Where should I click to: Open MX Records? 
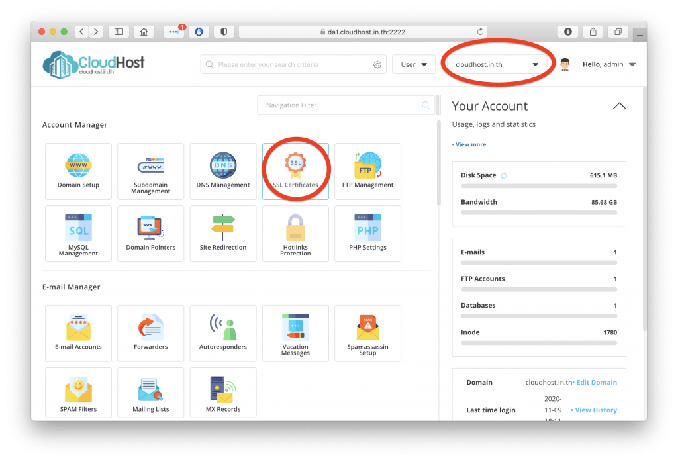[x=223, y=395]
